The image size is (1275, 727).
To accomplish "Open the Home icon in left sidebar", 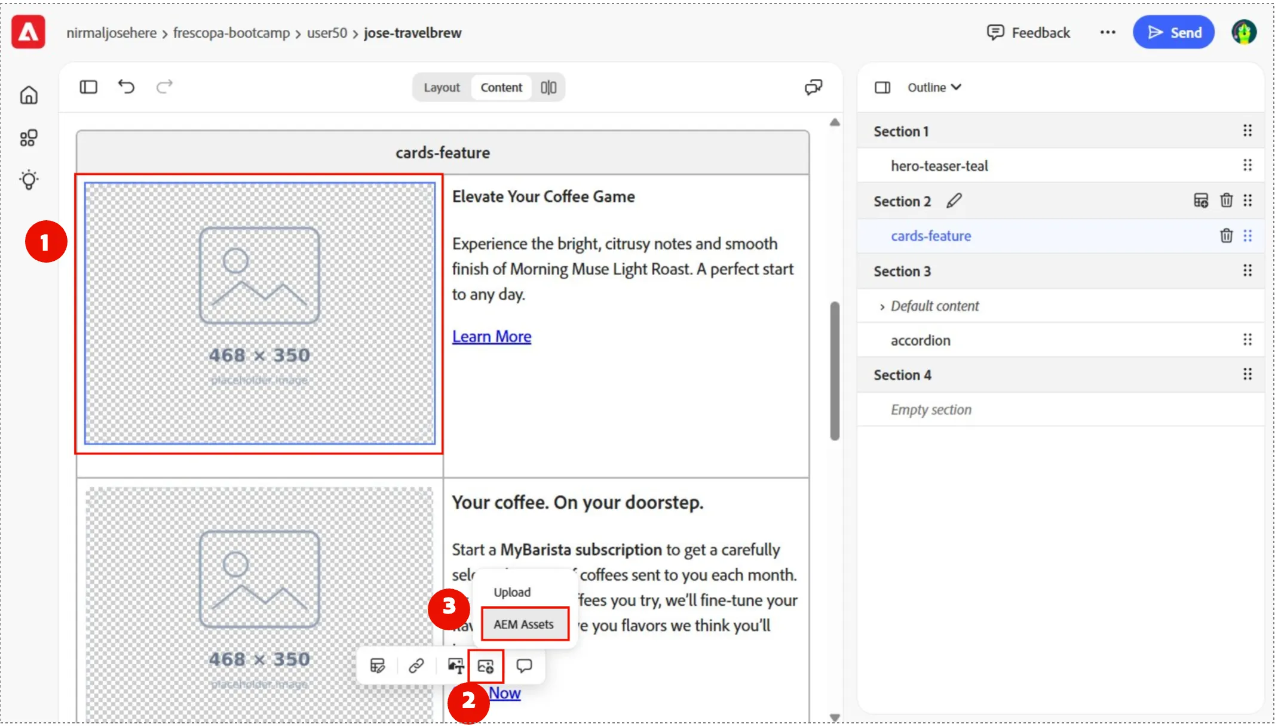I will point(29,95).
